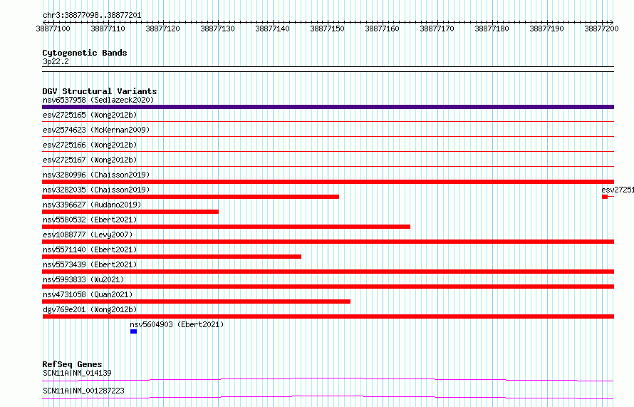Click the RefSeq Genes track title

coord(72,364)
